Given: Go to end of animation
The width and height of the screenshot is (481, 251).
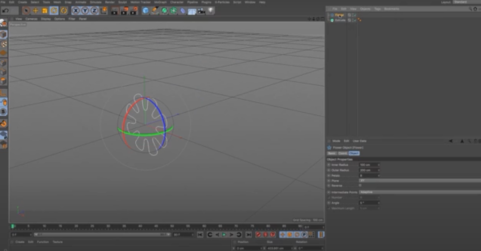Looking at the screenshot, I should pos(249,235).
